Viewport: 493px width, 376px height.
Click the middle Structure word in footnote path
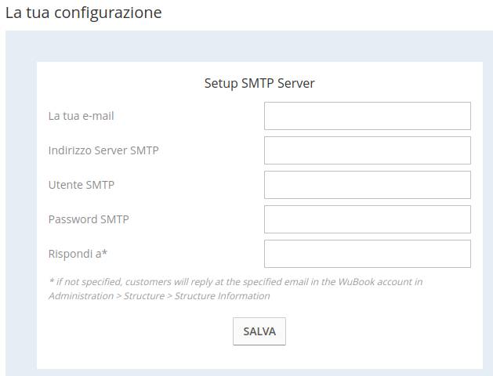click(x=144, y=296)
